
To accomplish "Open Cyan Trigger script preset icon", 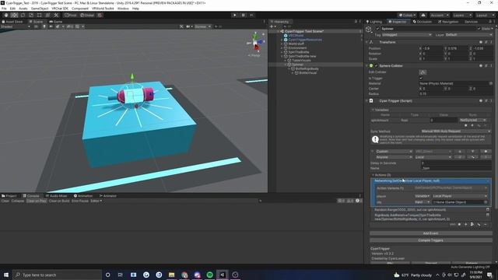I will tap(486, 100).
